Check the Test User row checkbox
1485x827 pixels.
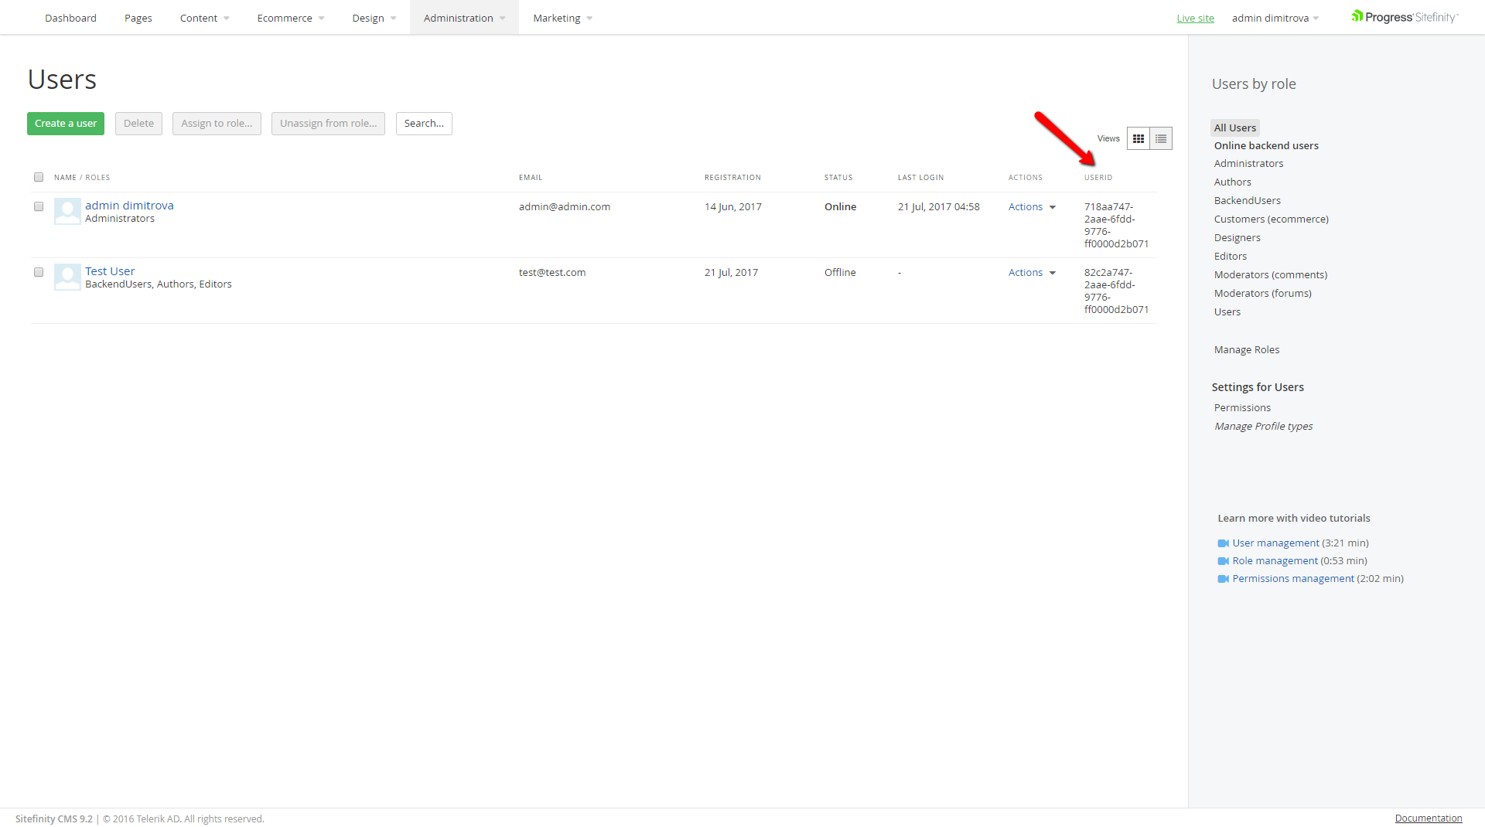(39, 272)
